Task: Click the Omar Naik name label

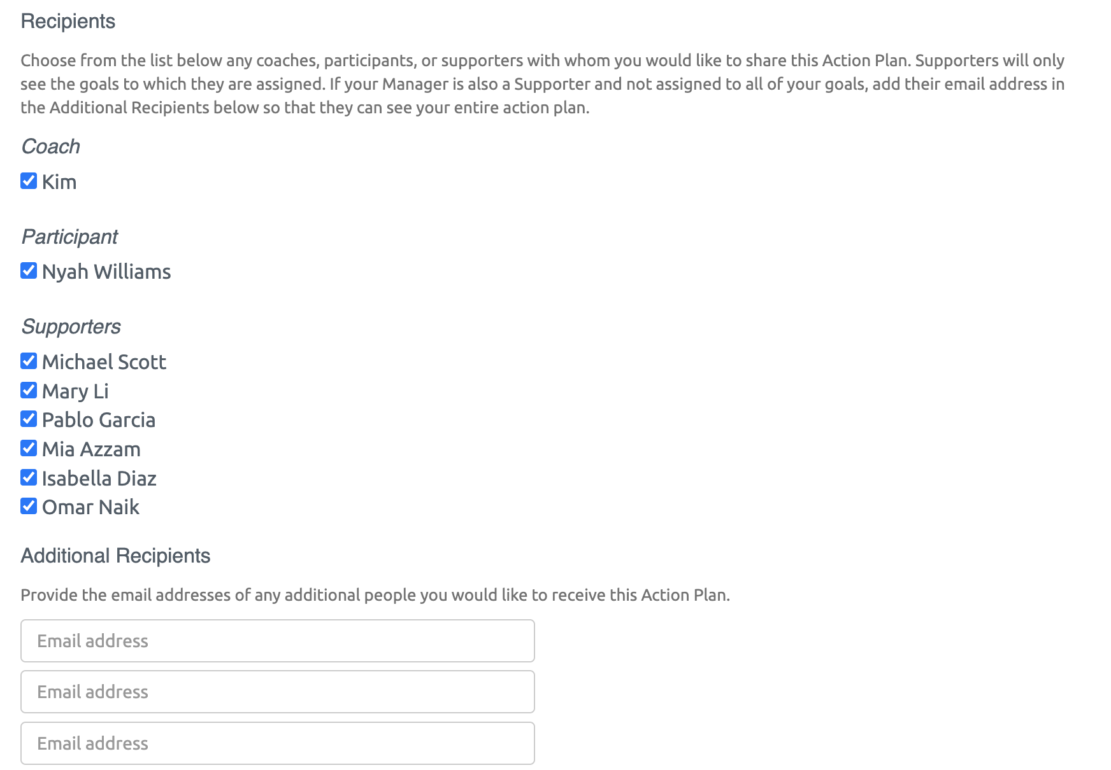Action: pyautogui.click(x=90, y=507)
